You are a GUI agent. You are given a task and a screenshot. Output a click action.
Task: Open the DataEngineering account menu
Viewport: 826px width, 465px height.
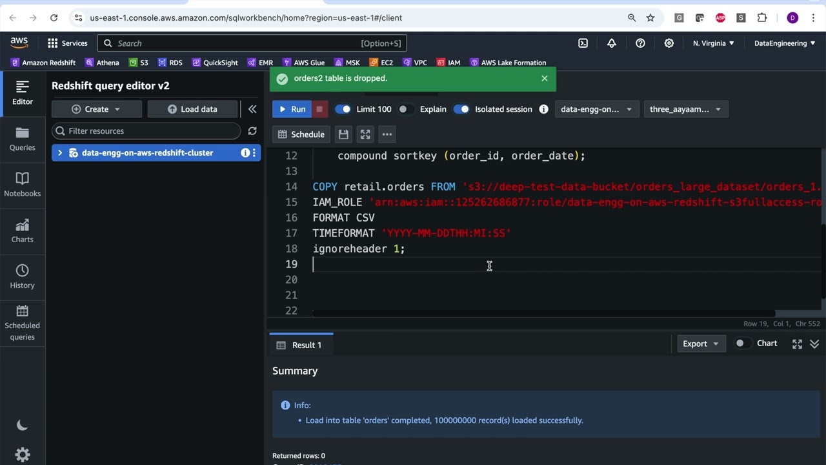click(x=785, y=43)
